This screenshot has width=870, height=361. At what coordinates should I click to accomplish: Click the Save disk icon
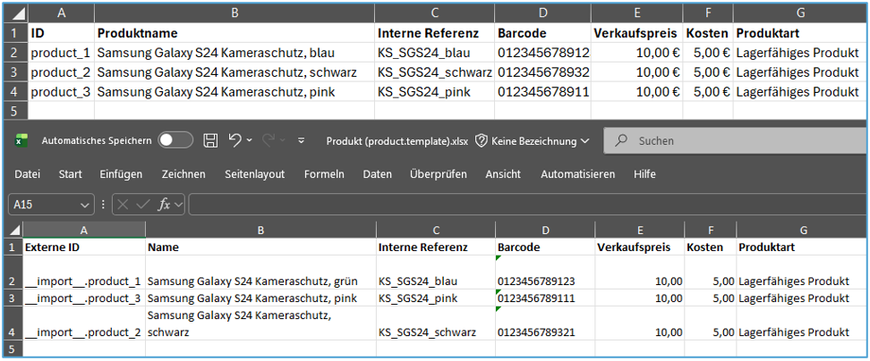point(210,140)
